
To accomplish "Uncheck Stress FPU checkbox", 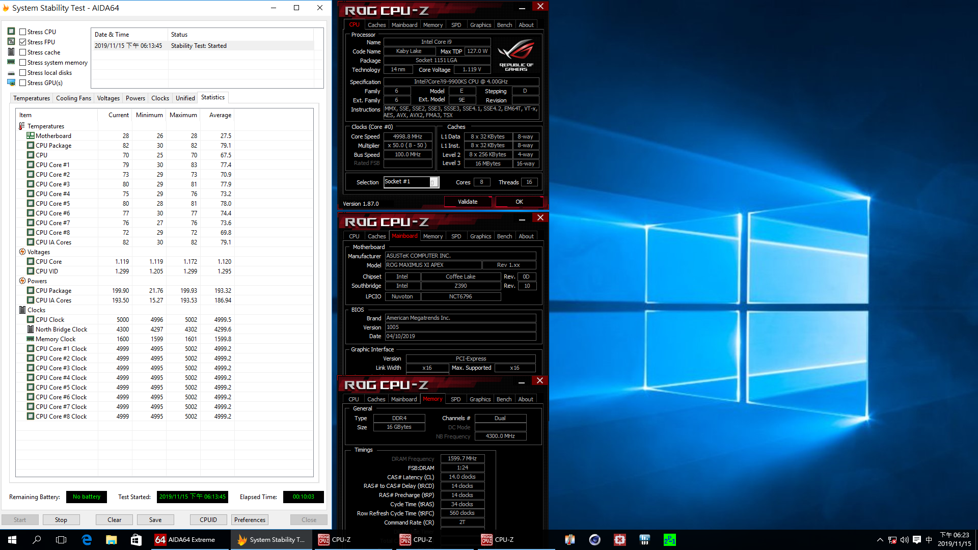I will point(22,42).
